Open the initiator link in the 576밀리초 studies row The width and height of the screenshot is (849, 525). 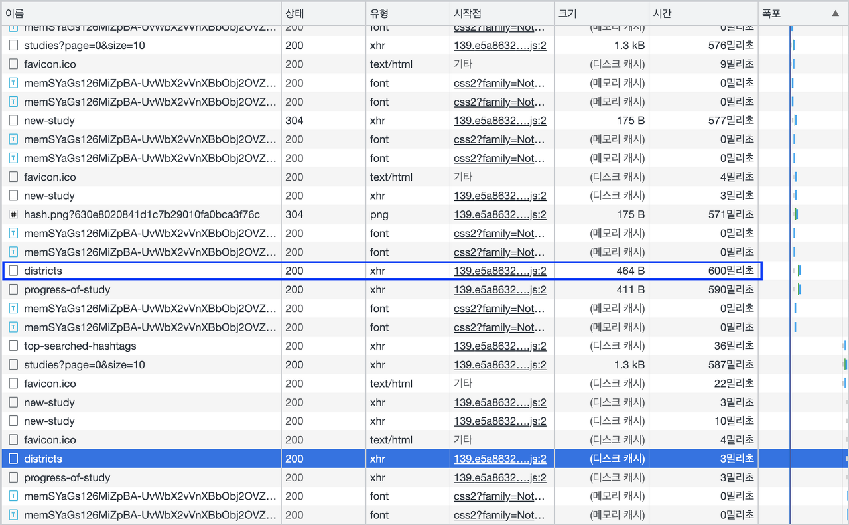click(x=500, y=46)
